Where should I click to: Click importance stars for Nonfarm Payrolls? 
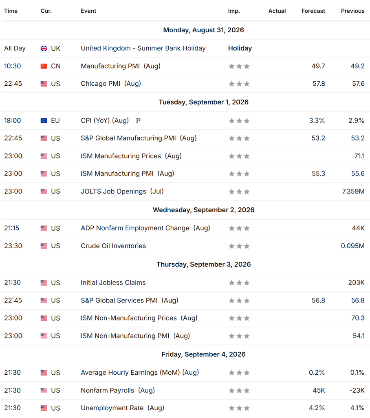coord(239,391)
